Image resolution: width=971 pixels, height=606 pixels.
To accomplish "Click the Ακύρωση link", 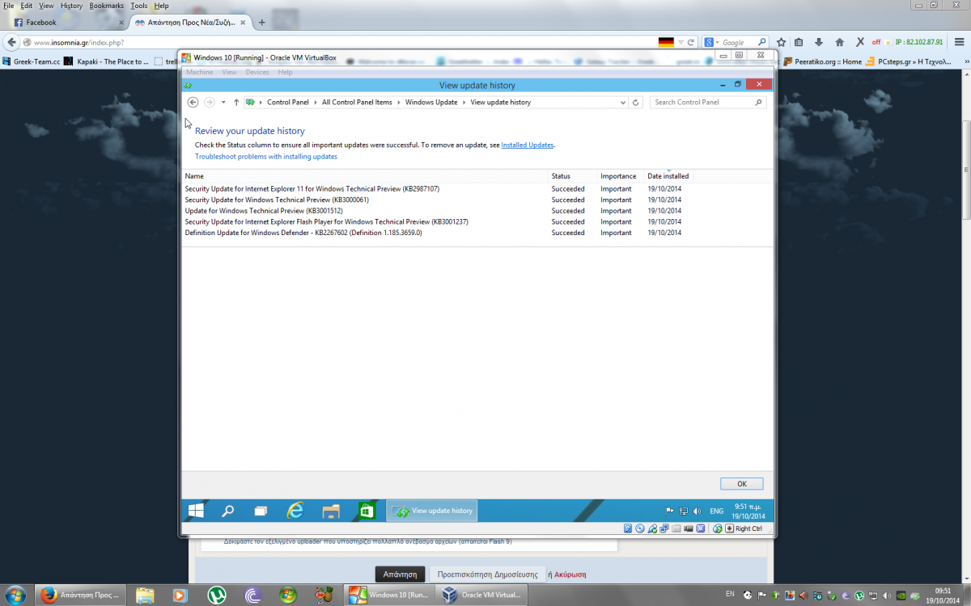I will pos(570,574).
